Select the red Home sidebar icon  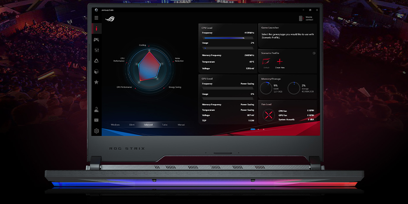click(x=97, y=29)
